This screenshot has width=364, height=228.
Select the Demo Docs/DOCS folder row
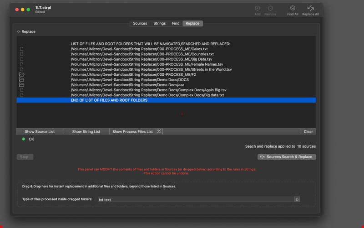(x=166, y=79)
